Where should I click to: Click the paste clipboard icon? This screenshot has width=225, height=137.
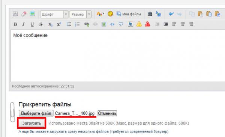click(200, 14)
